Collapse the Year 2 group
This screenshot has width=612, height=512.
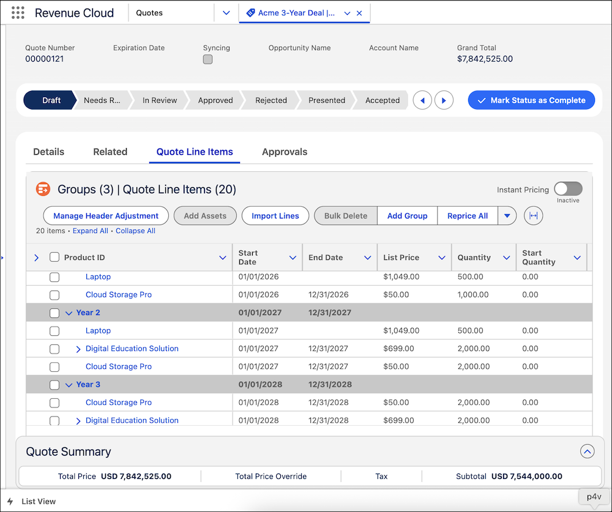(69, 313)
